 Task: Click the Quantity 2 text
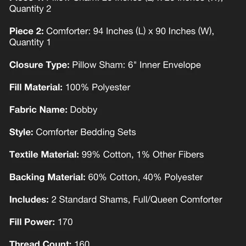(30, 9)
